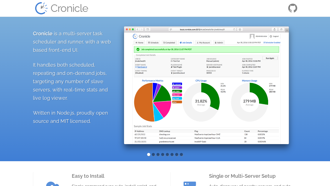Click the Easy to Install heading
The width and height of the screenshot is (330, 186).
(x=88, y=176)
